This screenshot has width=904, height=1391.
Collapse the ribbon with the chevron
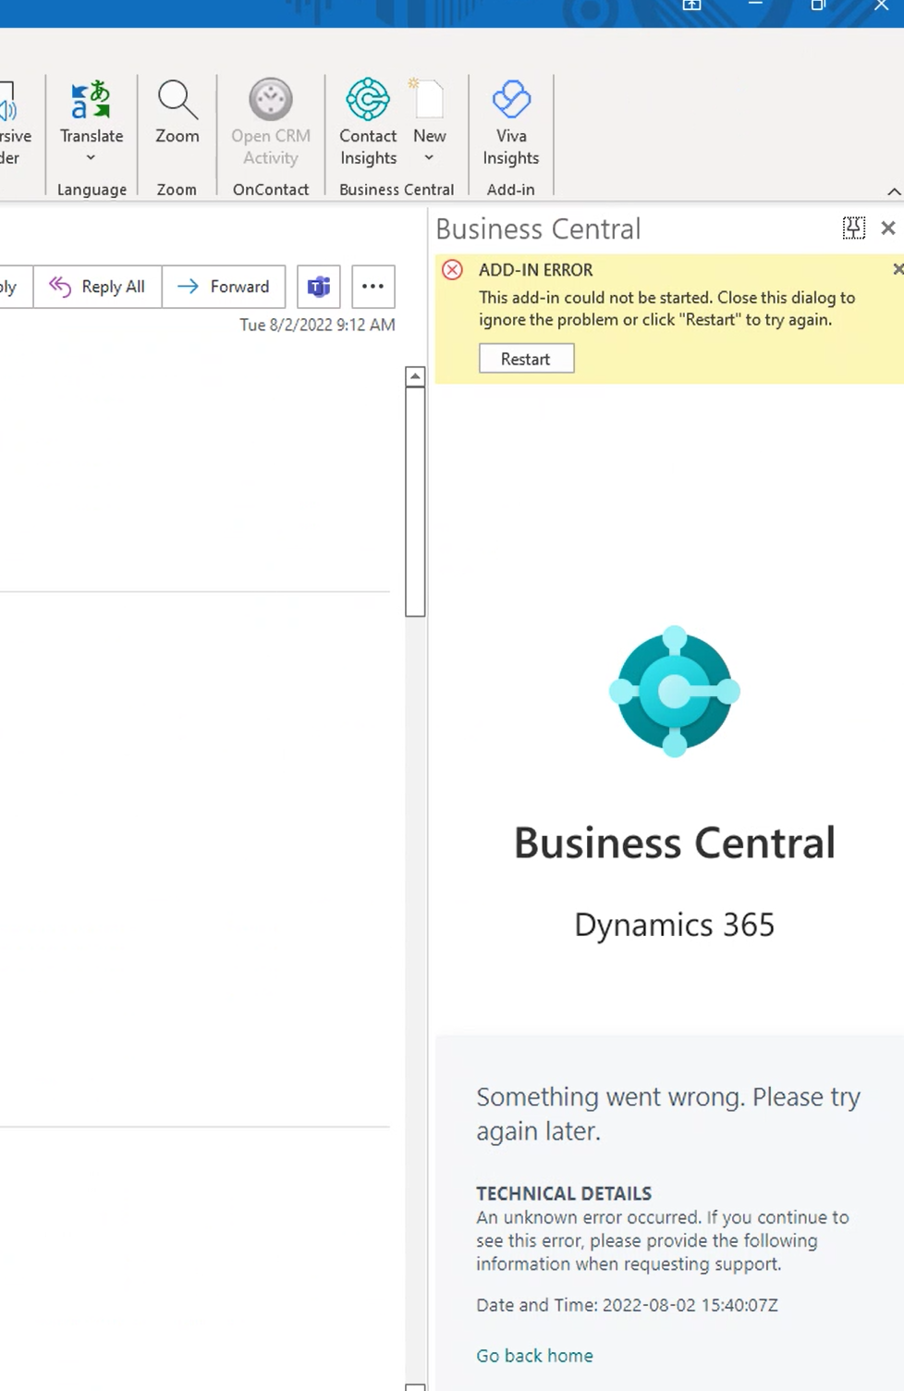[893, 191]
